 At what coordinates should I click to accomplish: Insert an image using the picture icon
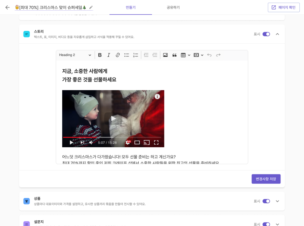click(x=165, y=55)
